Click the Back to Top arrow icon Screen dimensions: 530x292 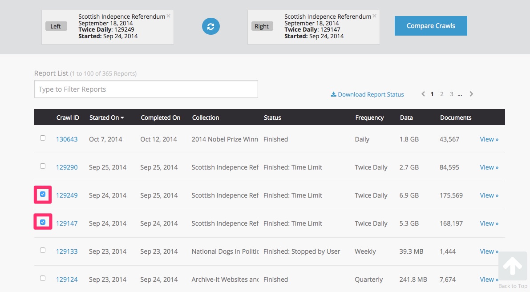512,267
